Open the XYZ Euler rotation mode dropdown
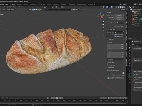This screenshot has width=142, height=106. [x=116, y=59]
